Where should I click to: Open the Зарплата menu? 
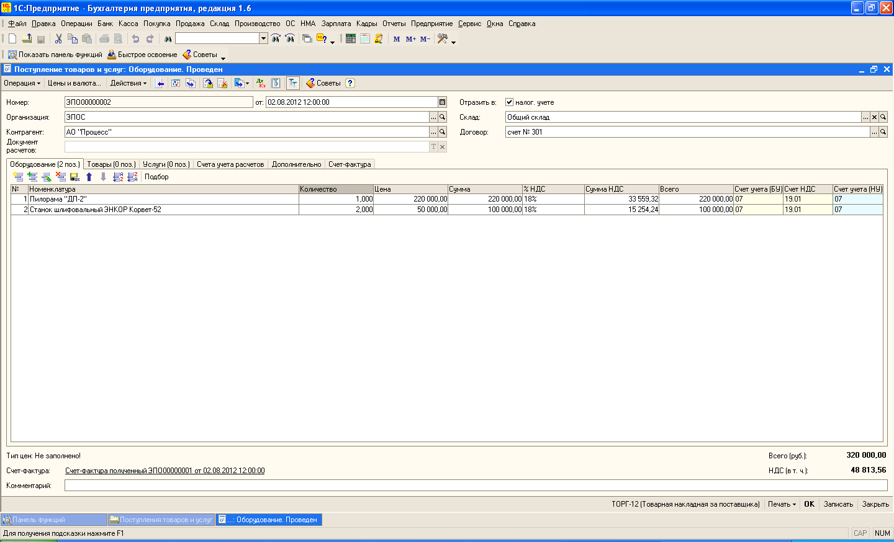click(x=336, y=24)
